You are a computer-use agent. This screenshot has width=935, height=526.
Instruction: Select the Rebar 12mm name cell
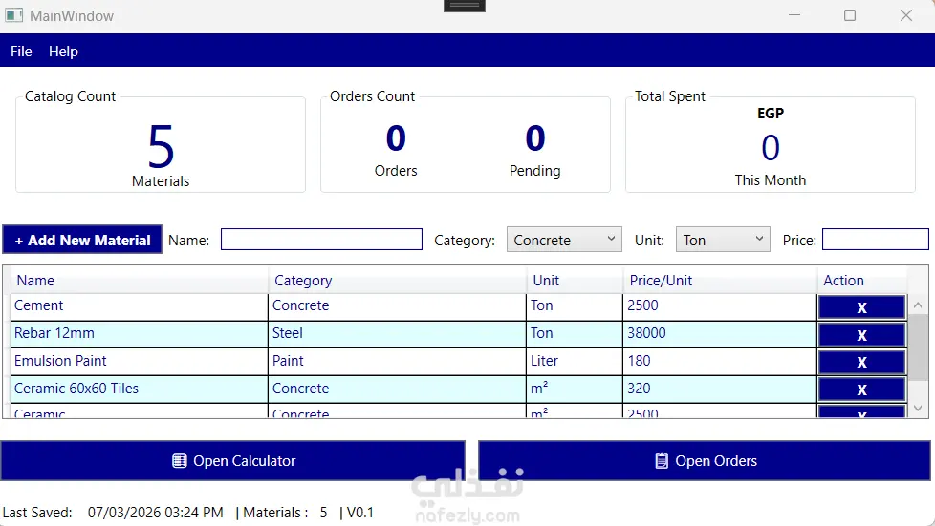coord(139,334)
